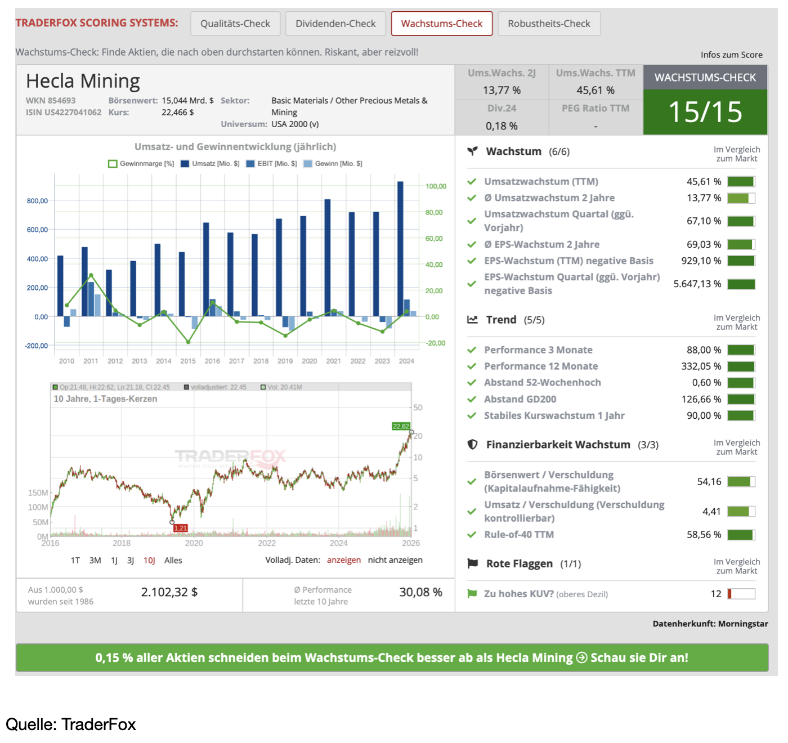Click checkmark next to Performance 3 Monate
788x743 pixels.
coord(472,350)
